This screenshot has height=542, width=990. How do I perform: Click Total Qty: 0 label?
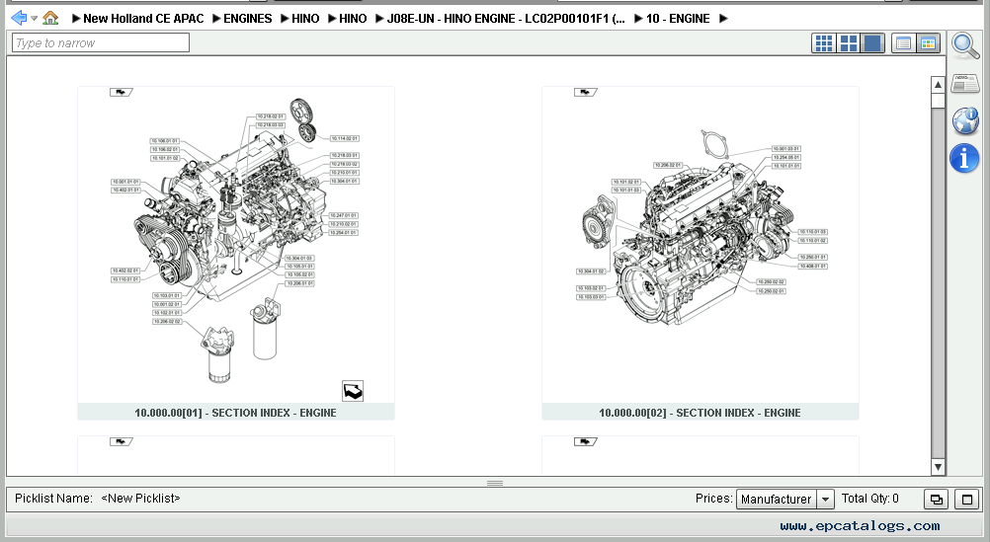point(870,499)
